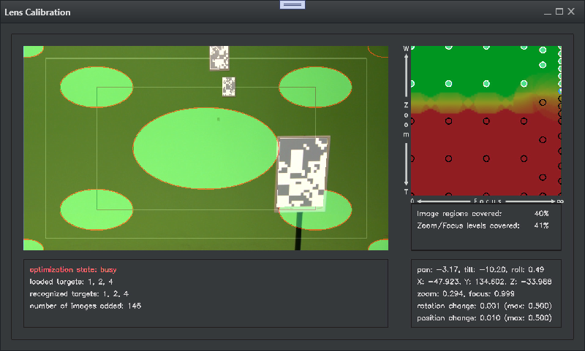Click the number of images added line
This screenshot has height=351, width=585.
coord(85,305)
